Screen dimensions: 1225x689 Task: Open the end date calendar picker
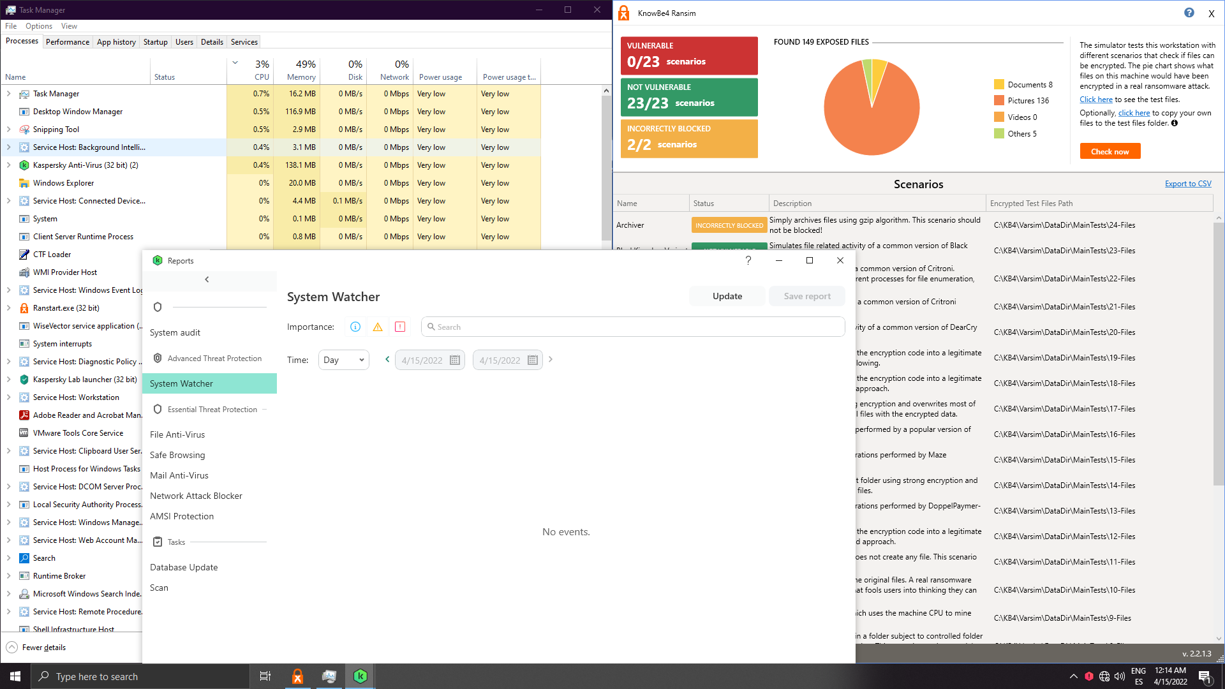pos(533,360)
